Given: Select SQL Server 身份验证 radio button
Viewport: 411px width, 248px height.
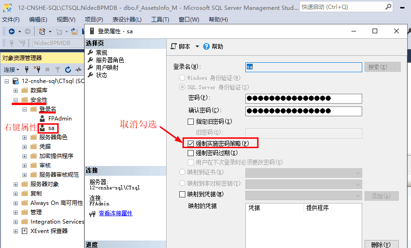Looking at the screenshot, I should point(182,87).
